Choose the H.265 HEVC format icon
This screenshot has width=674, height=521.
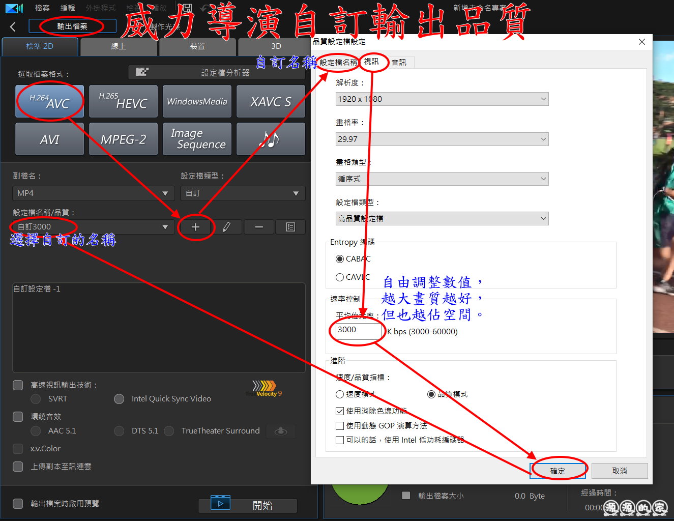123,101
